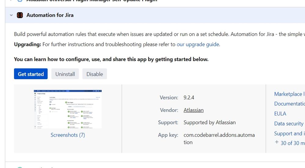This screenshot has height=168, width=305.
Task: Click the Get started button
Action: (31, 74)
